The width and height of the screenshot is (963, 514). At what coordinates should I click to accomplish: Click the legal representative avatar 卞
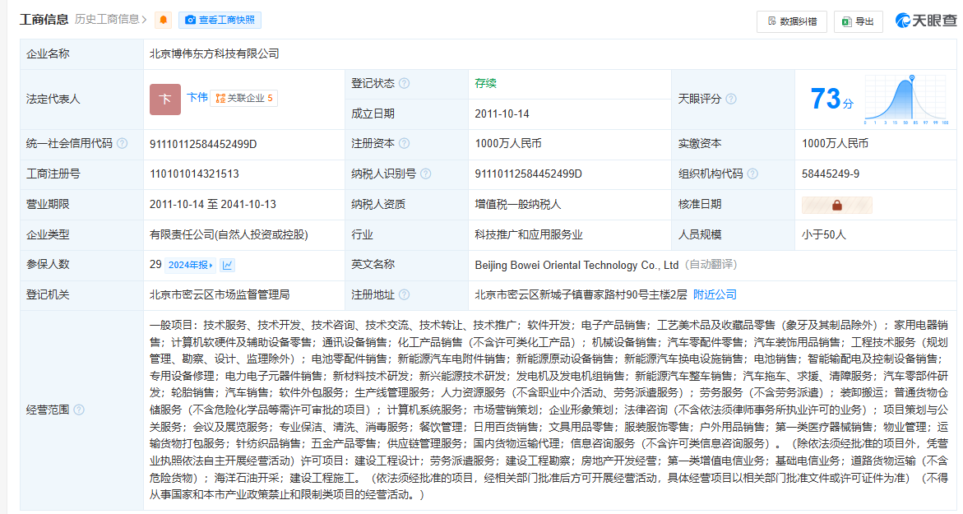(165, 99)
